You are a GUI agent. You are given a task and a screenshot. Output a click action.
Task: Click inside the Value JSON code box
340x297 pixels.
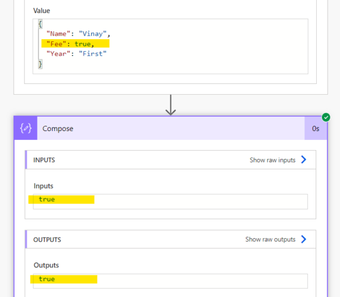point(170,46)
